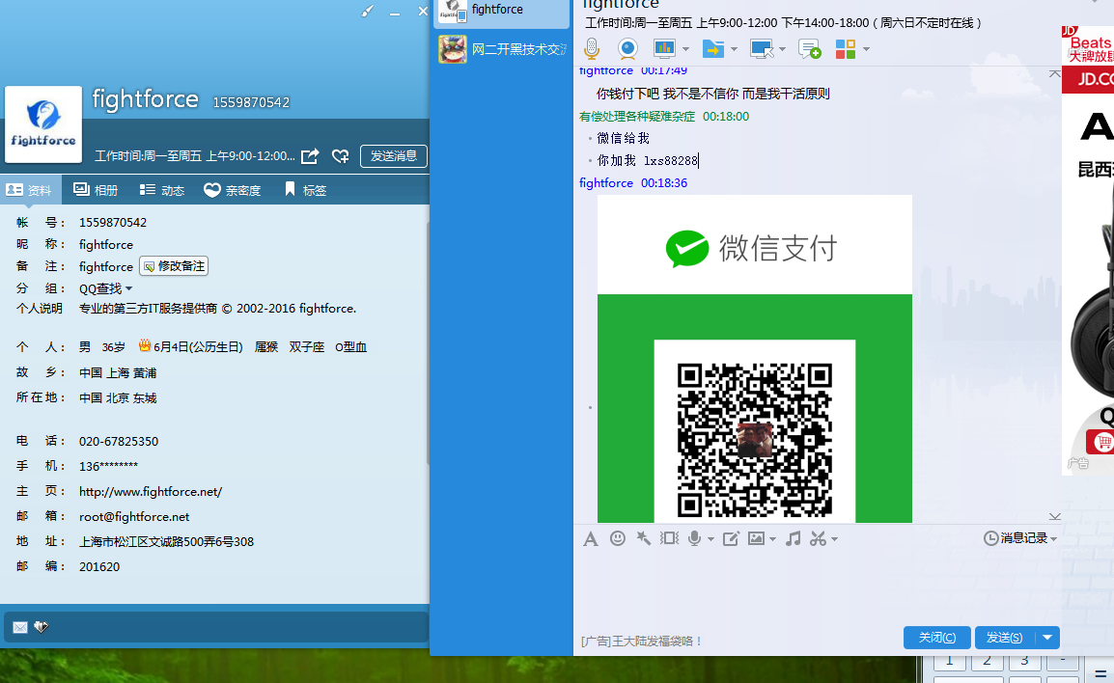
Task: Click the handwriting input pencil icon
Action: point(731,539)
